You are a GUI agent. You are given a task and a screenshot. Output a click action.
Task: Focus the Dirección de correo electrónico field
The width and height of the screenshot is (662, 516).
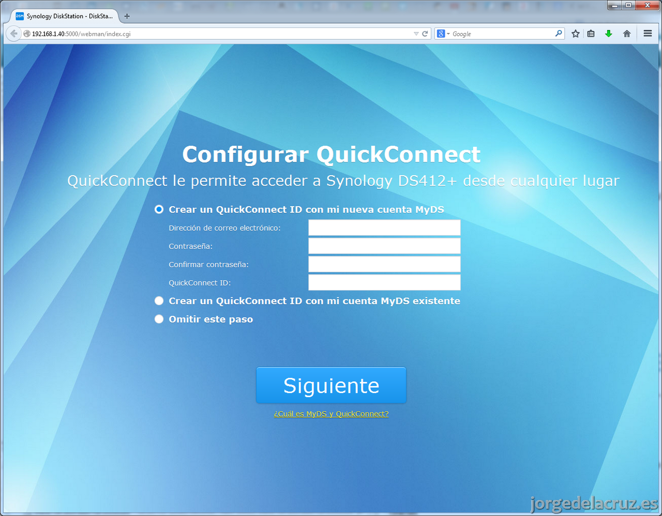click(384, 227)
